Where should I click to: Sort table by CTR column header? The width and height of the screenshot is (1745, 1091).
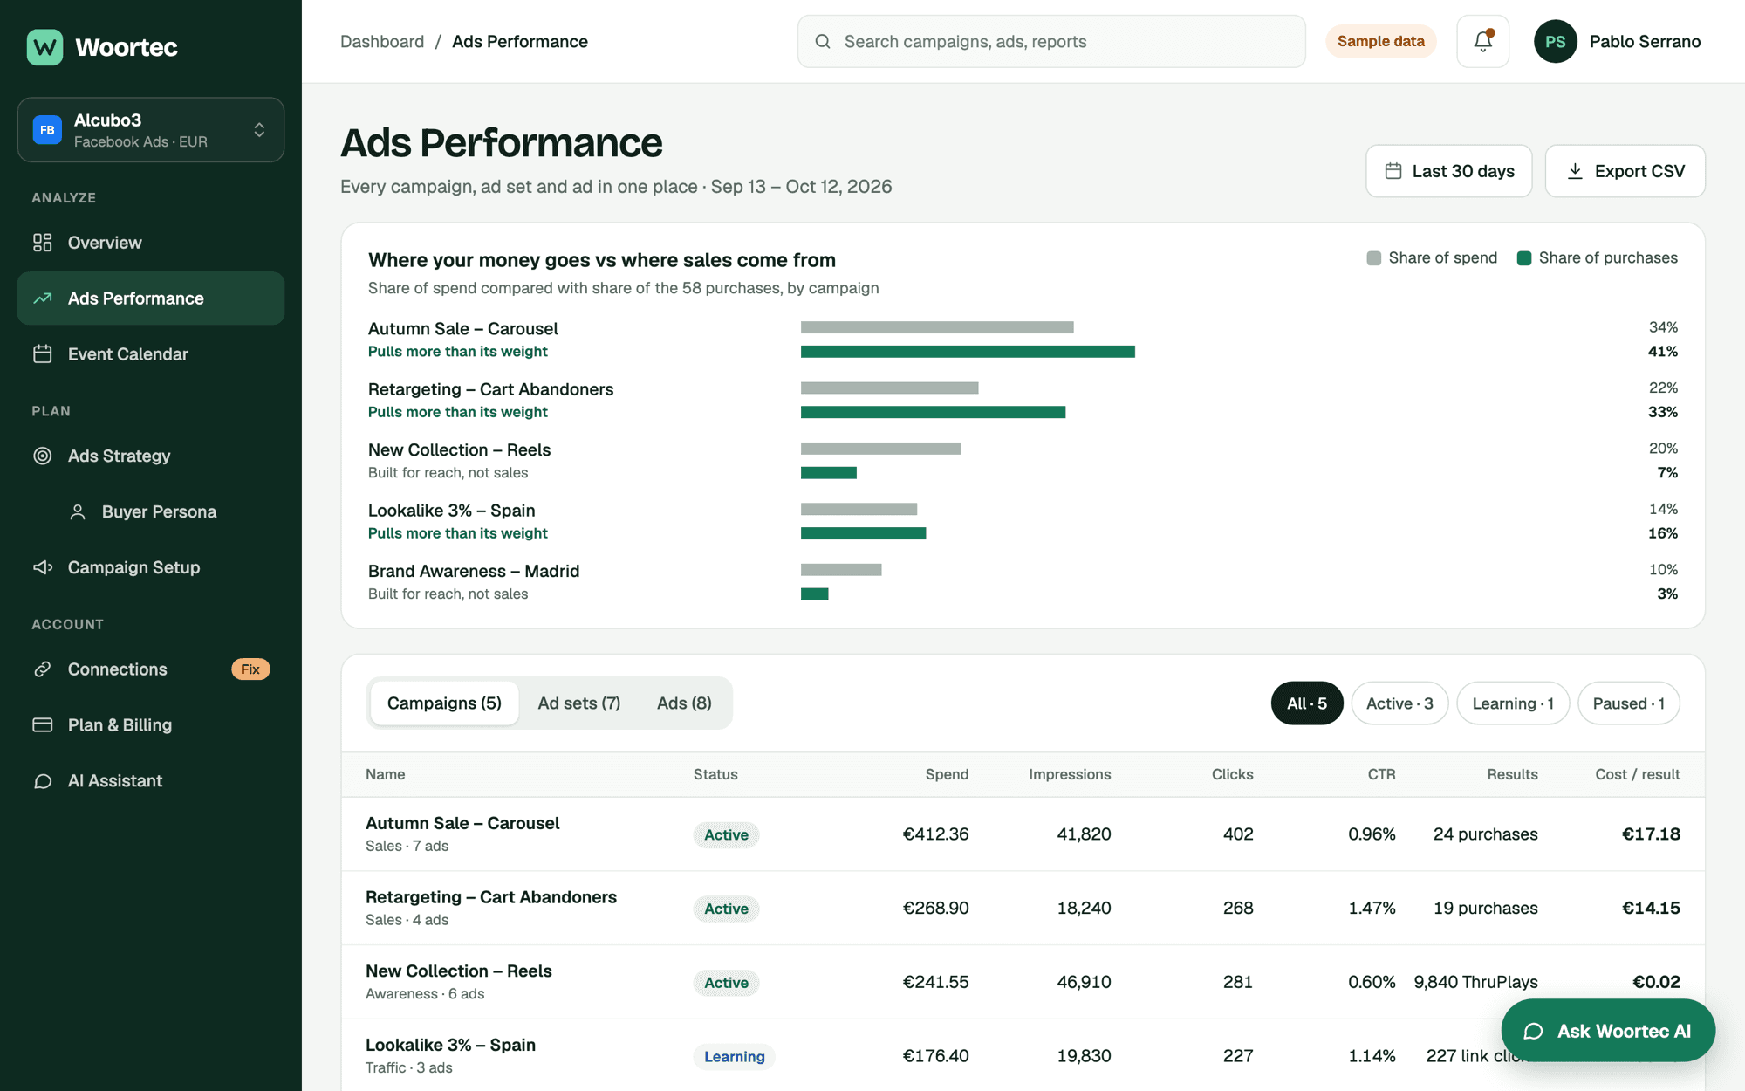(x=1381, y=774)
